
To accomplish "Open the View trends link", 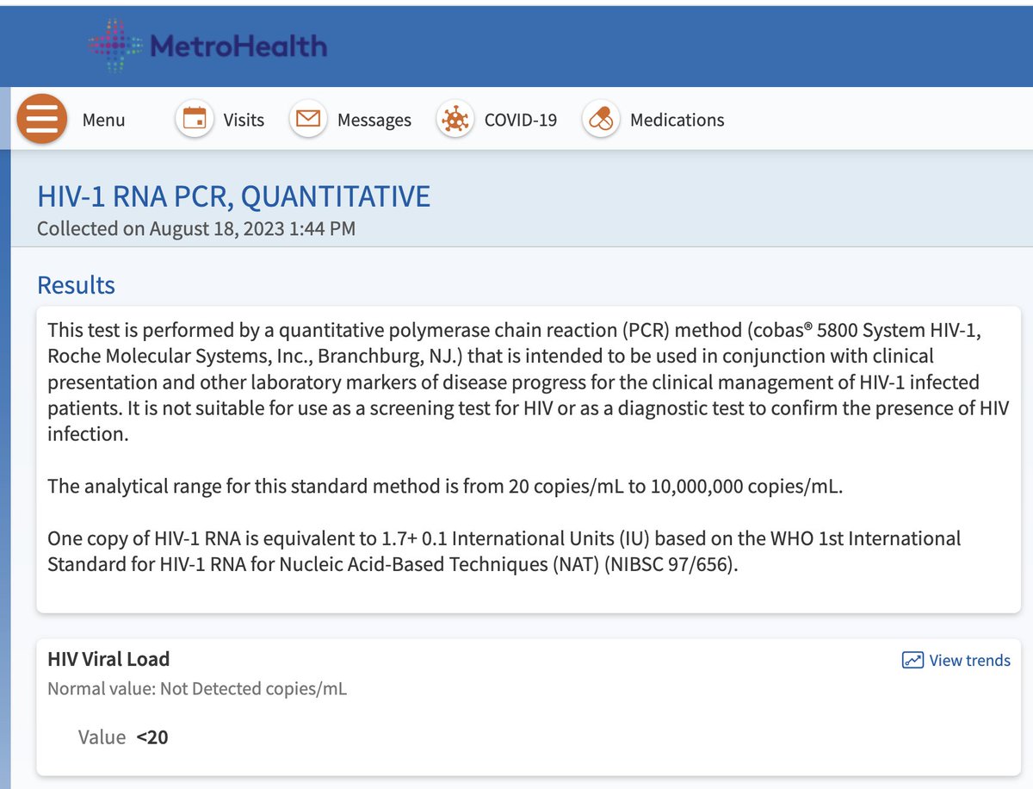I will (970, 661).
